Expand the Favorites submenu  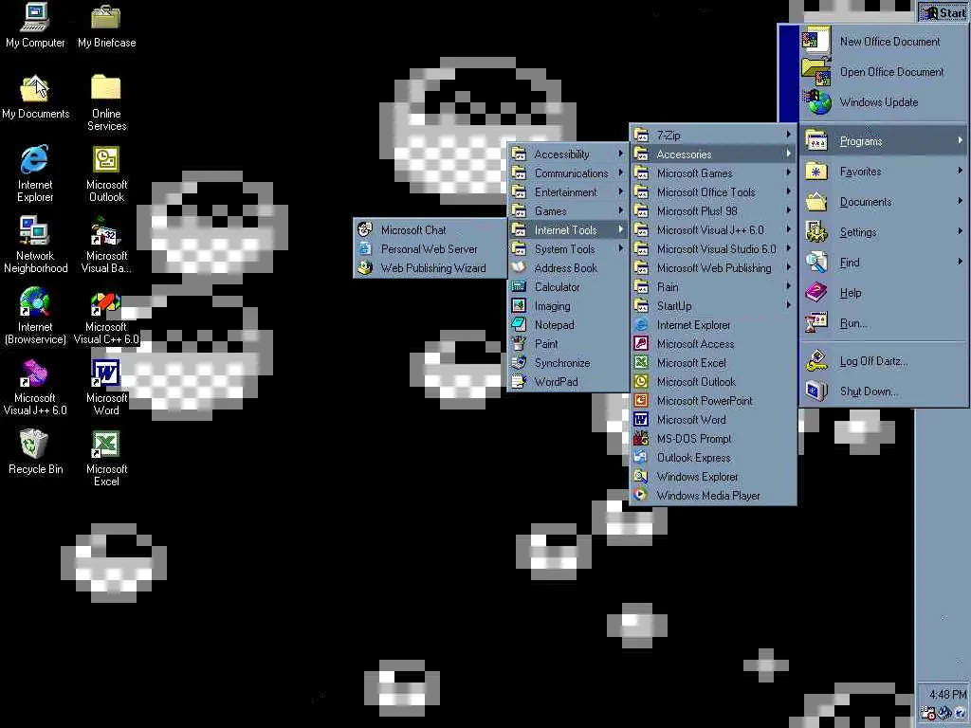(885, 172)
